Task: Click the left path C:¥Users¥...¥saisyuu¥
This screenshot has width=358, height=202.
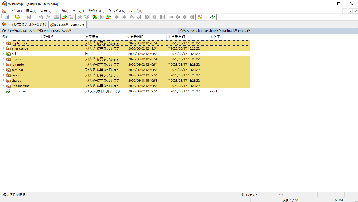Action: pos(36,31)
